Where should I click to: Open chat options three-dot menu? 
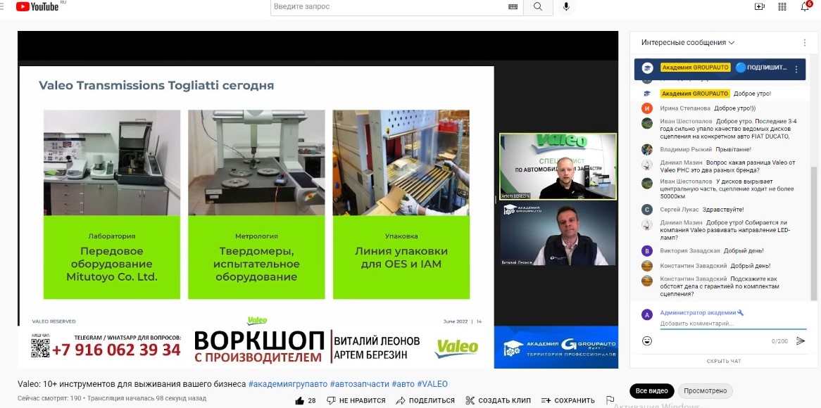805,42
